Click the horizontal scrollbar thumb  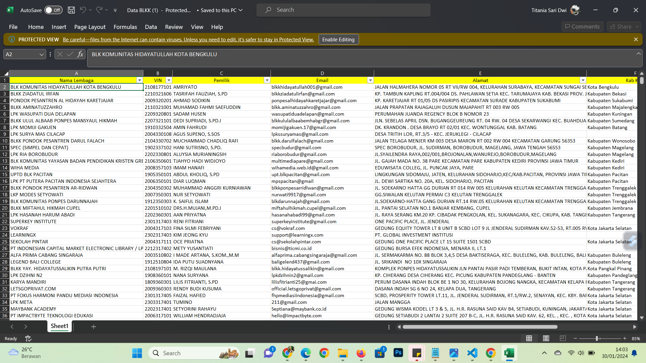tap(480, 327)
